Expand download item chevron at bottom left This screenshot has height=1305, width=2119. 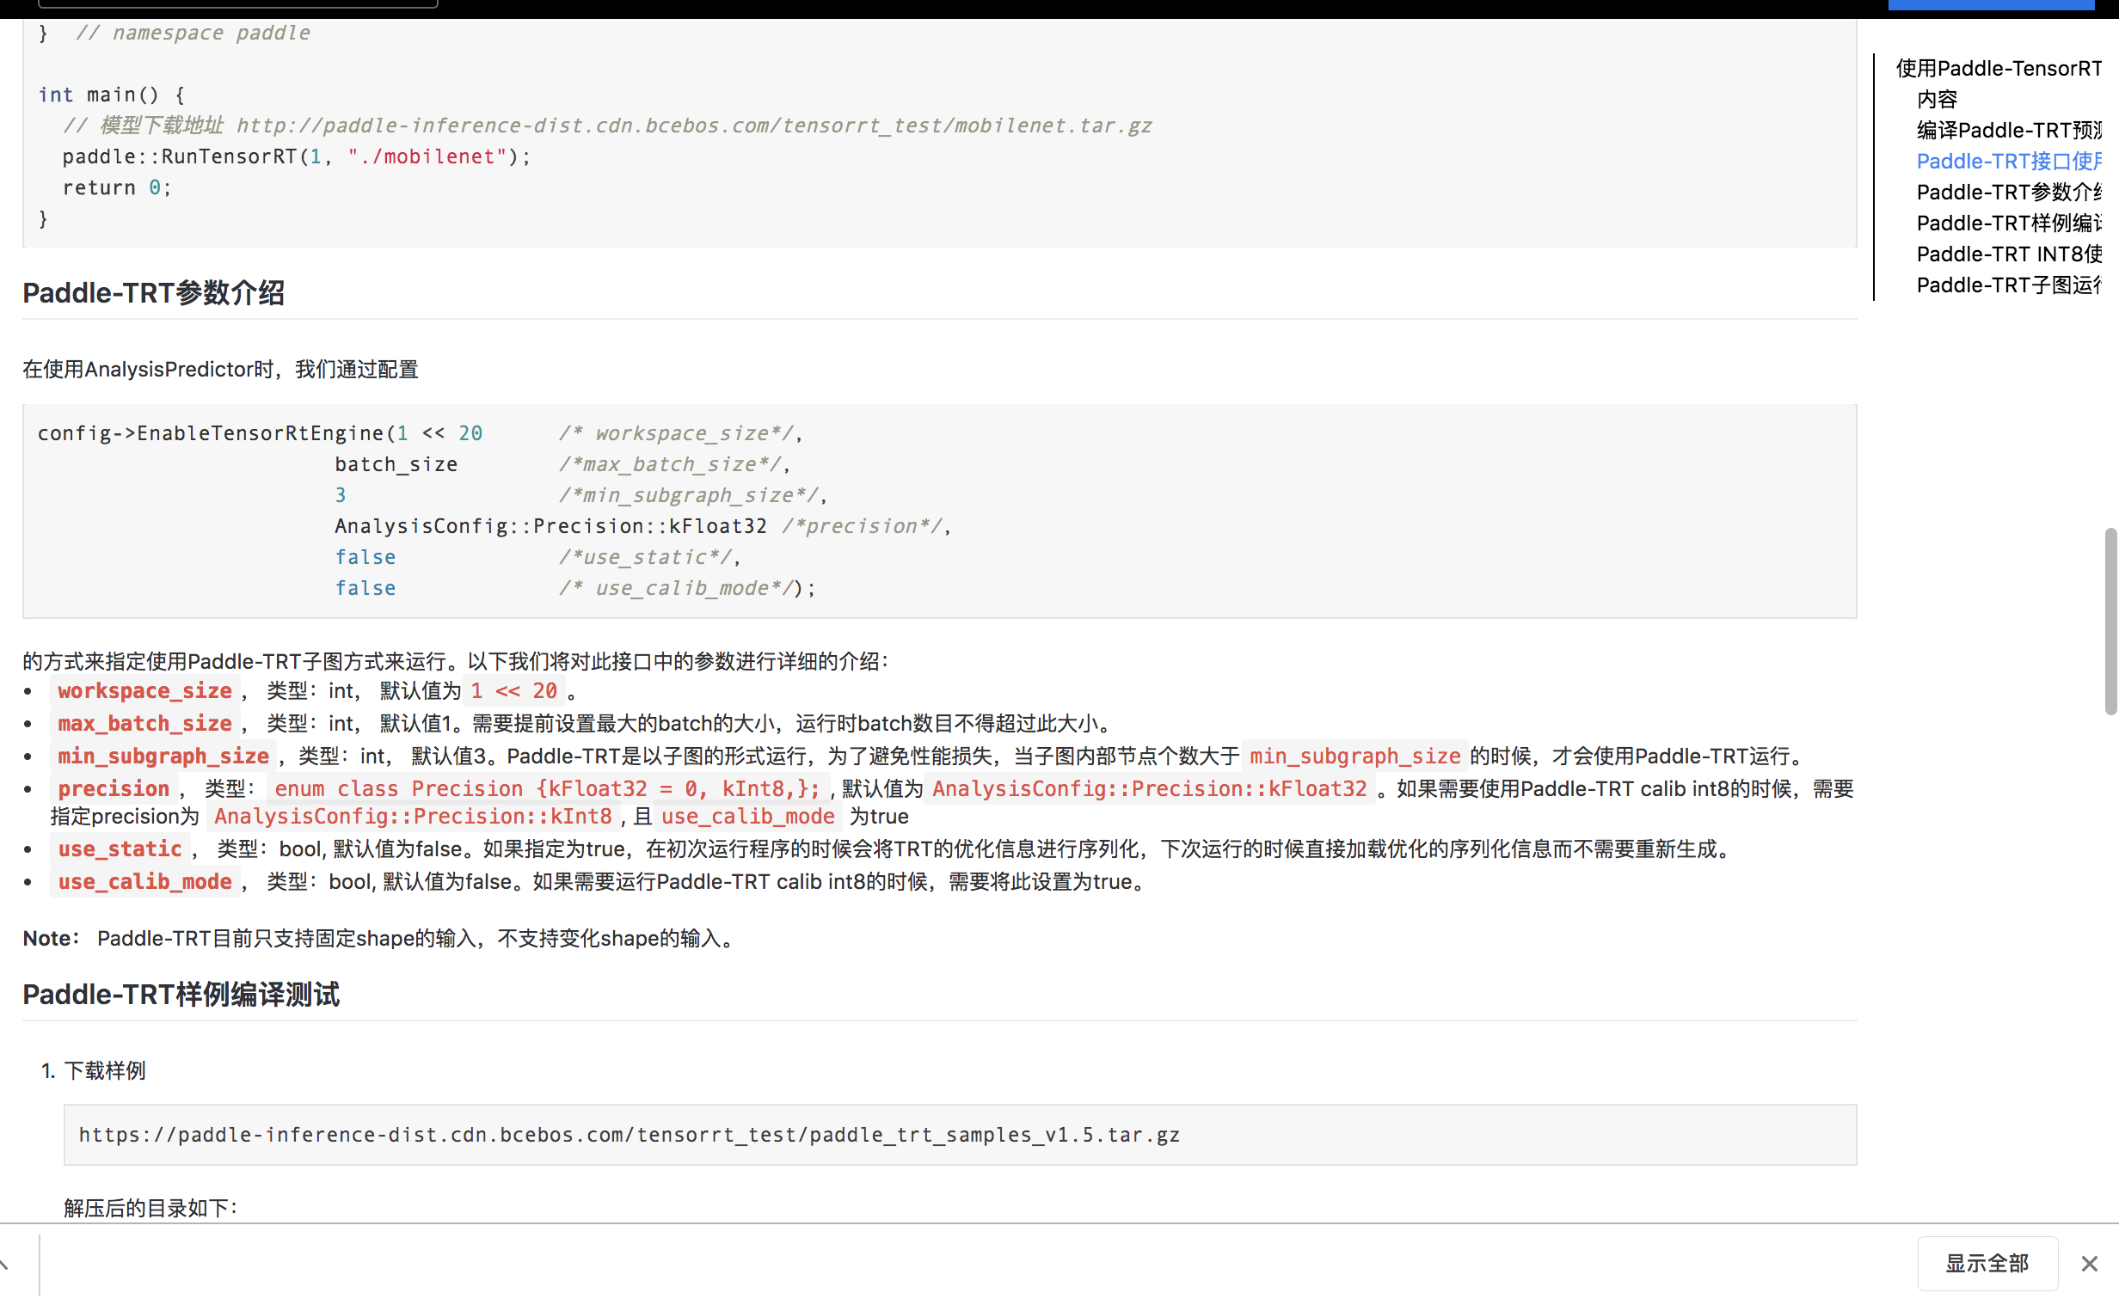[4, 1264]
